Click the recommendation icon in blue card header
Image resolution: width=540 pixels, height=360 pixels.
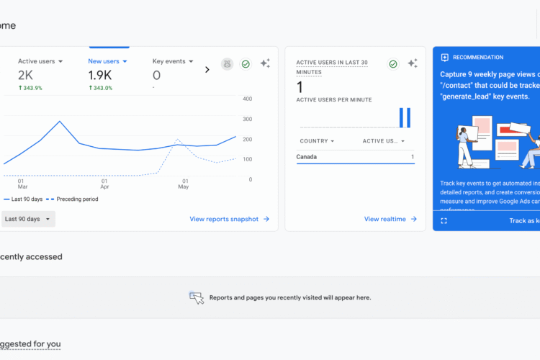coord(445,58)
